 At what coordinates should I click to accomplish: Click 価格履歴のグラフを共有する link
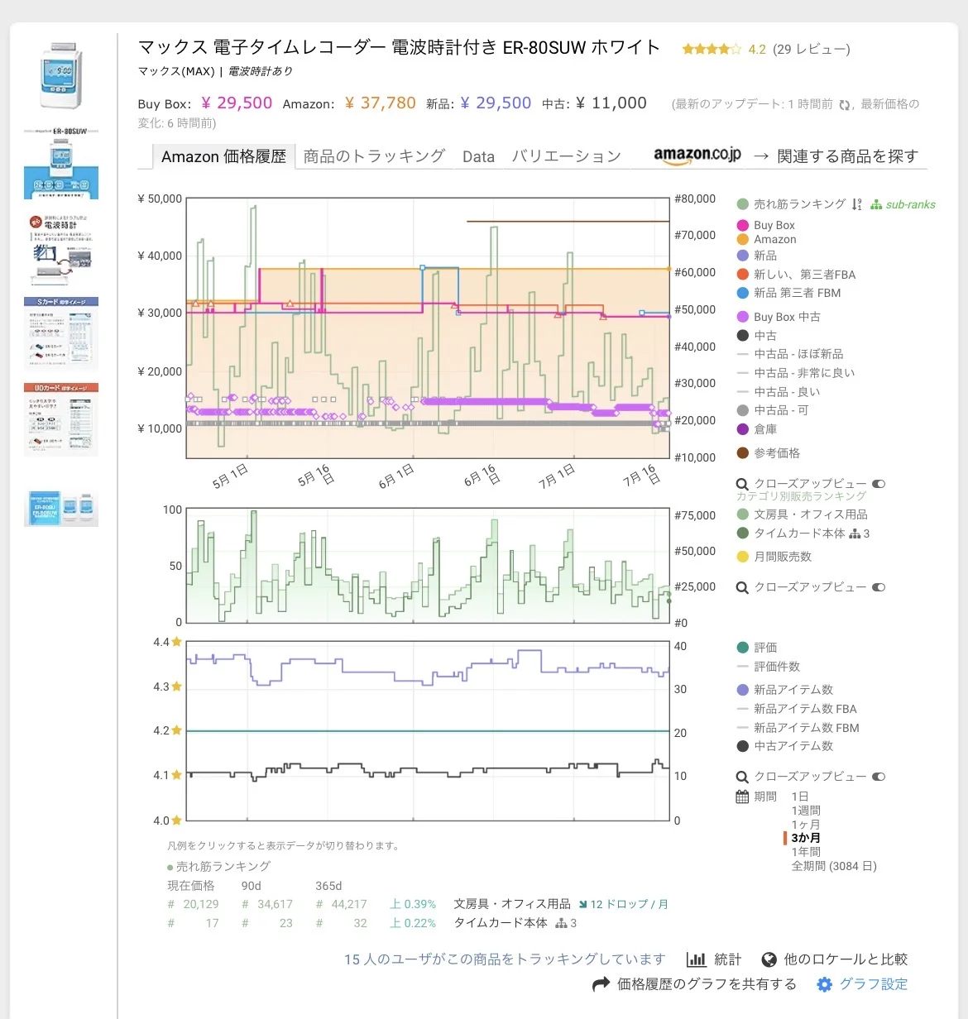click(x=707, y=984)
